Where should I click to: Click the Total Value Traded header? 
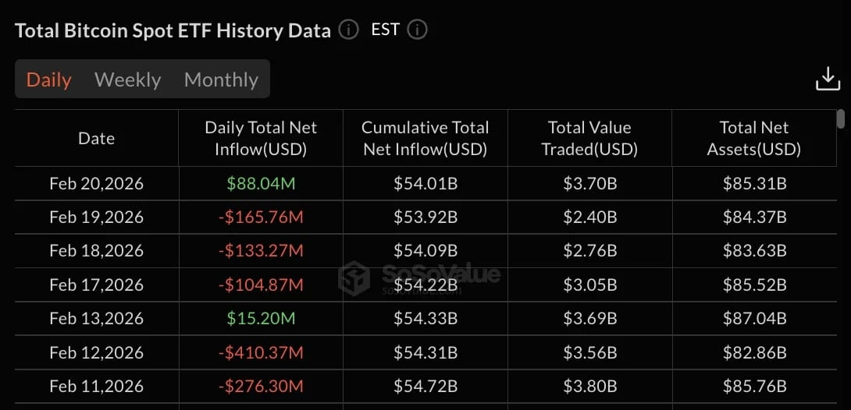589,138
